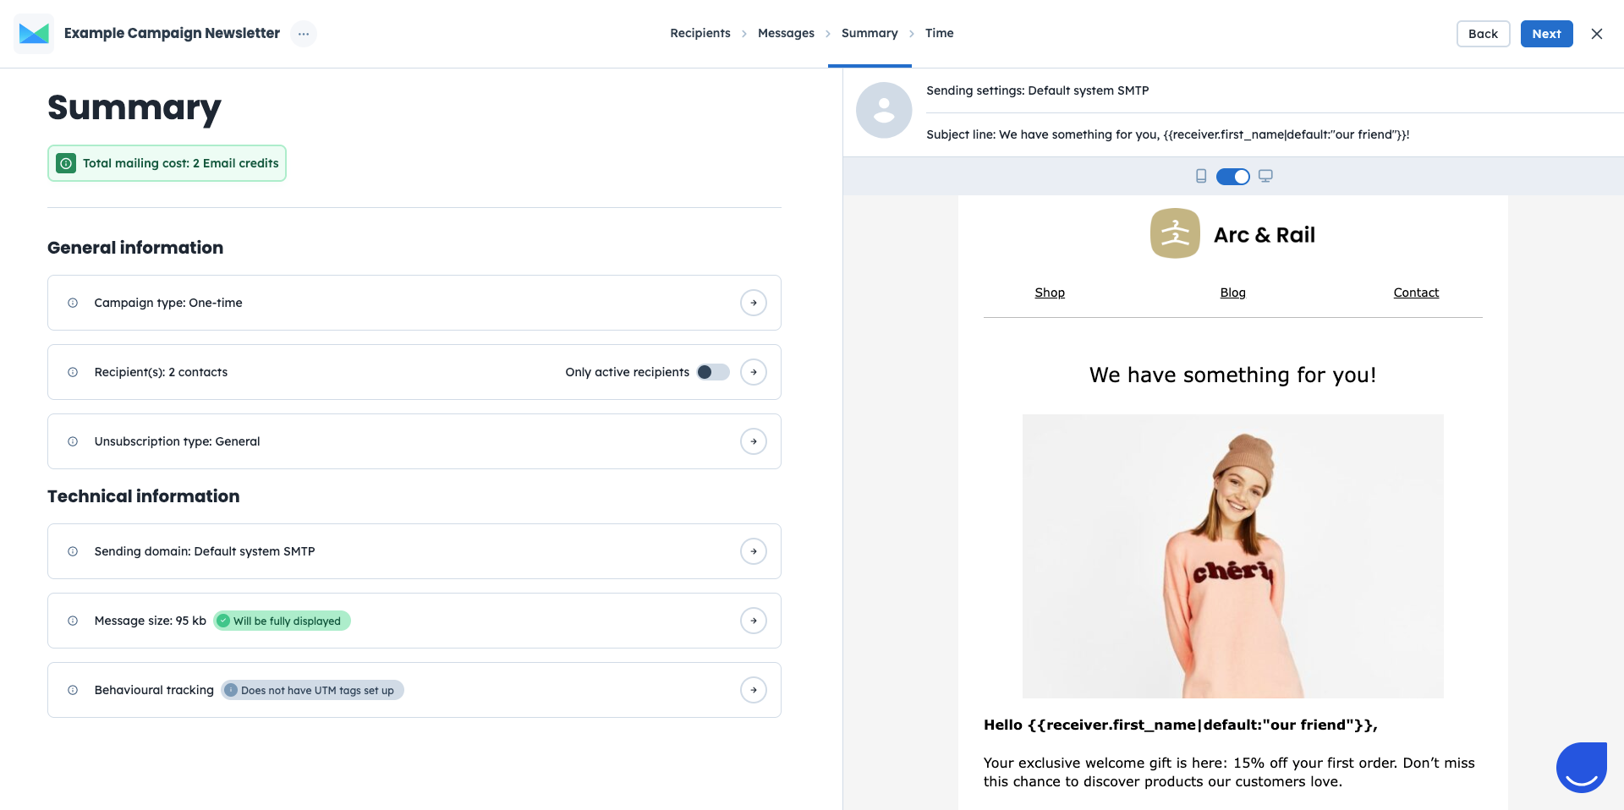Click the Total mailing cost credits notice
The height and width of the screenshot is (810, 1624).
167,163
